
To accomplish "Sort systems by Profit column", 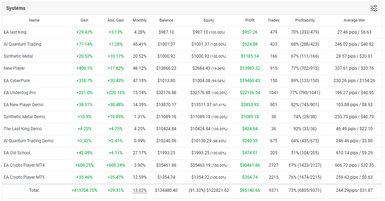I will pos(250,21).
